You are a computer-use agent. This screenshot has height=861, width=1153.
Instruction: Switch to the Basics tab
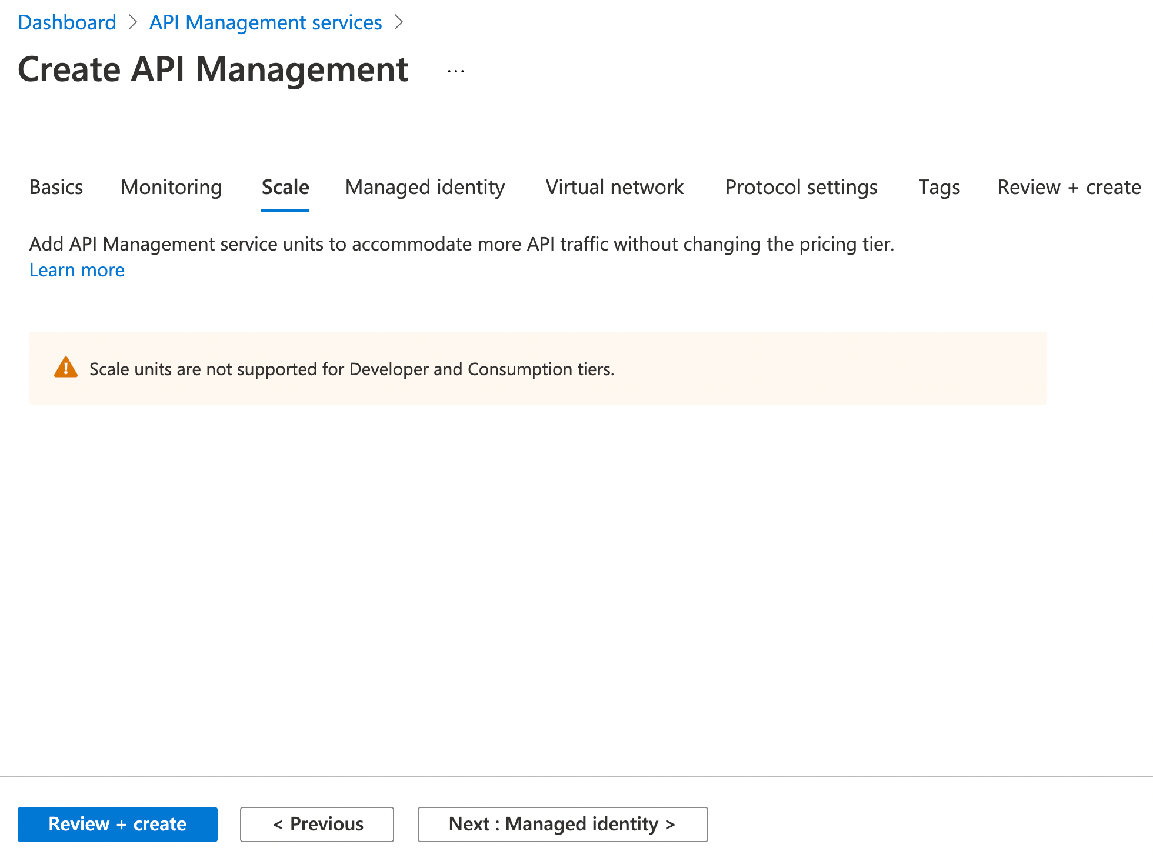coord(56,188)
